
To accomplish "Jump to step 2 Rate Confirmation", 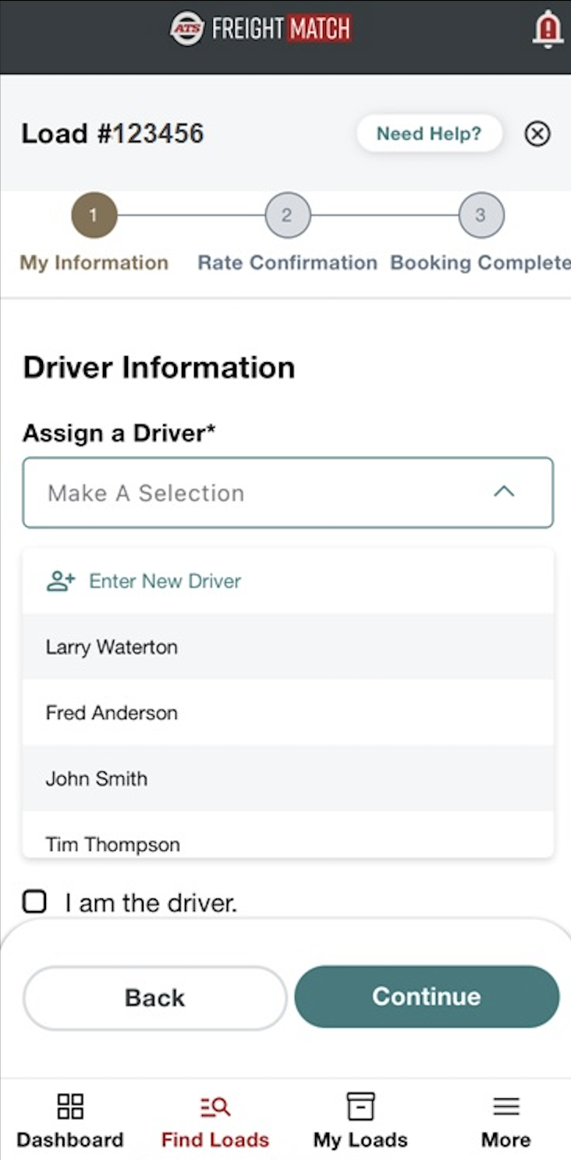I will [287, 215].
